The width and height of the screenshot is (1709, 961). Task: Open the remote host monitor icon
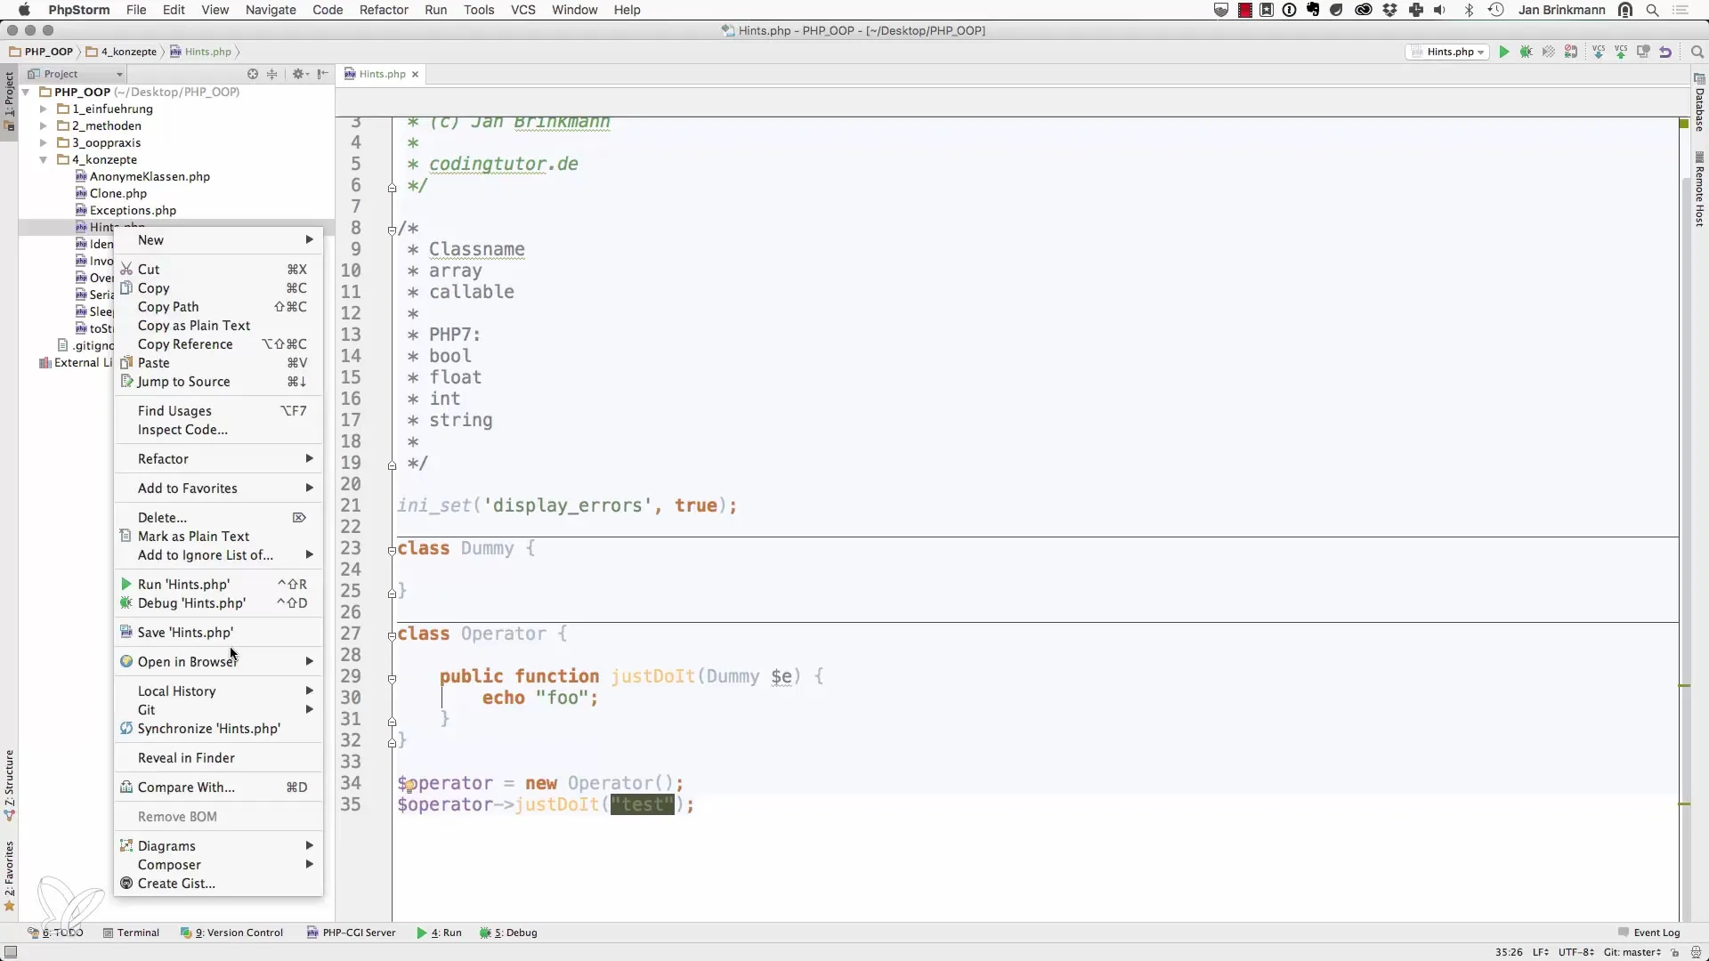(1643, 52)
